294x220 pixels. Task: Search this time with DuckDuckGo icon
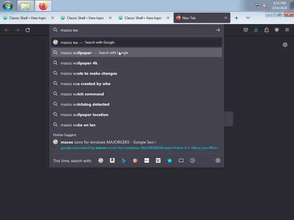pos(135,160)
